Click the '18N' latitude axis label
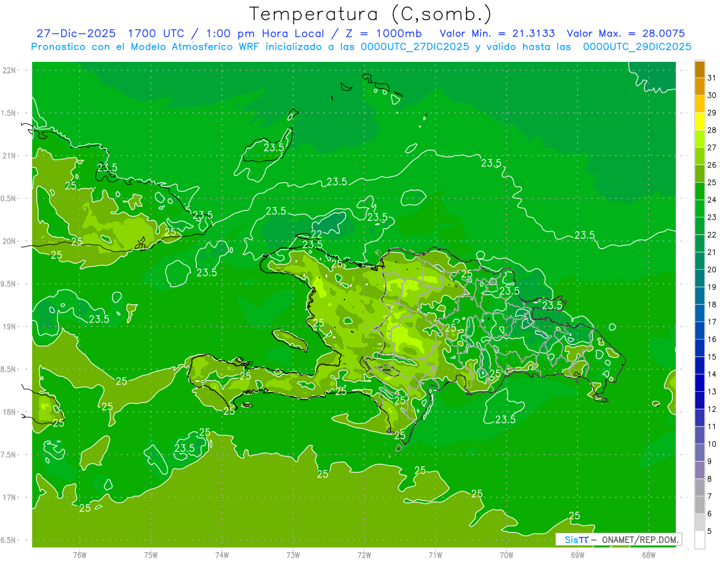The width and height of the screenshot is (728, 563). click(10, 412)
